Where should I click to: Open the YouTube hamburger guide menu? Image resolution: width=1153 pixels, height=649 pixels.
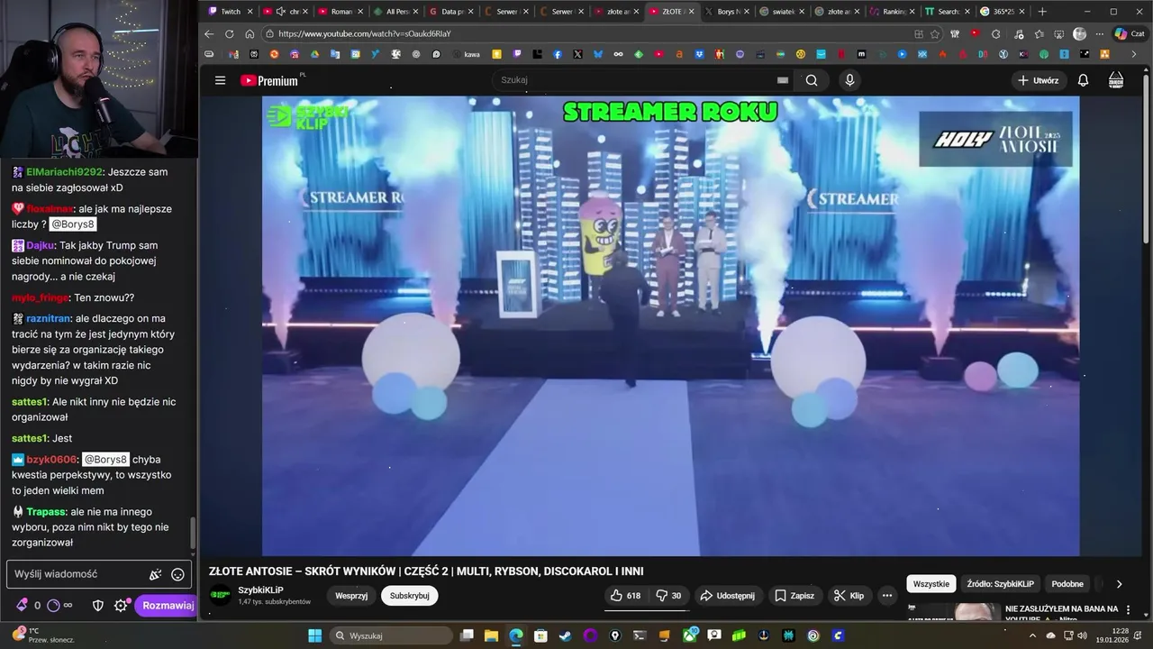[220, 80]
